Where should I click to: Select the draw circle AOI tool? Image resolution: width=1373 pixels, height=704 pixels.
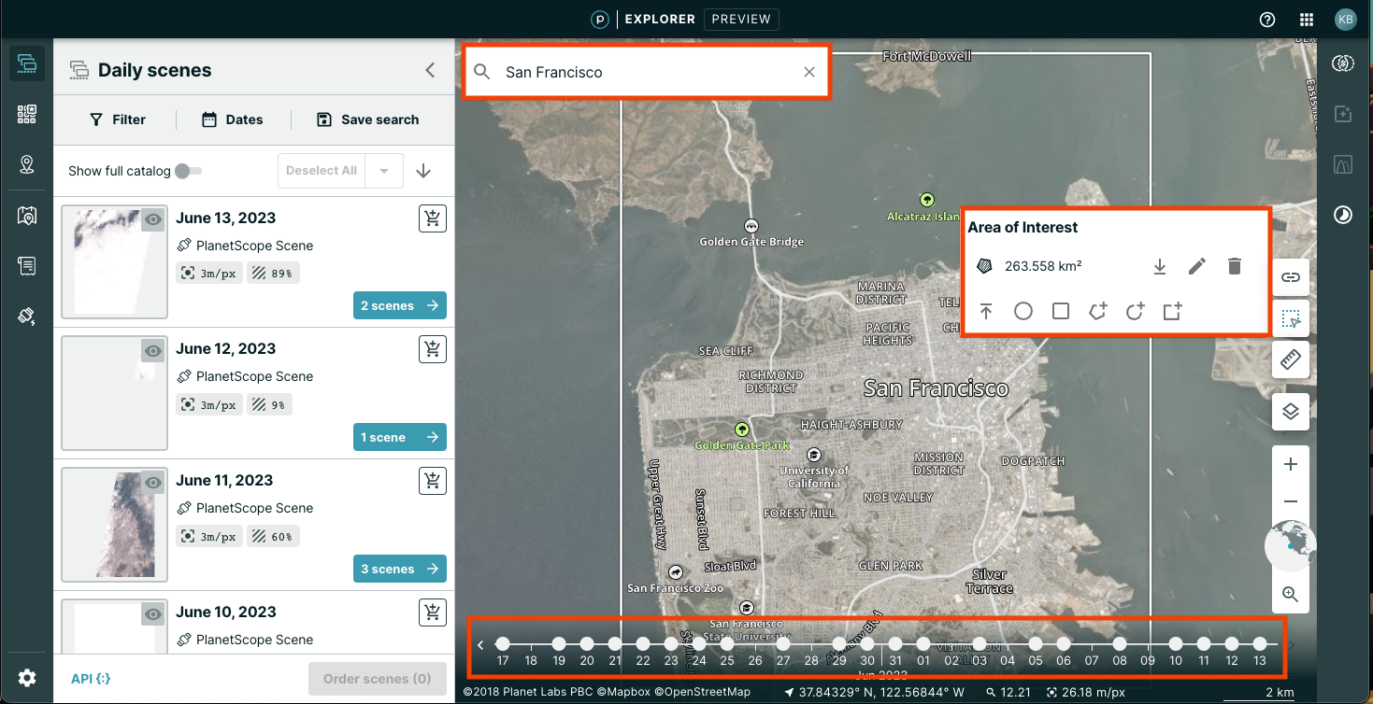1023,311
